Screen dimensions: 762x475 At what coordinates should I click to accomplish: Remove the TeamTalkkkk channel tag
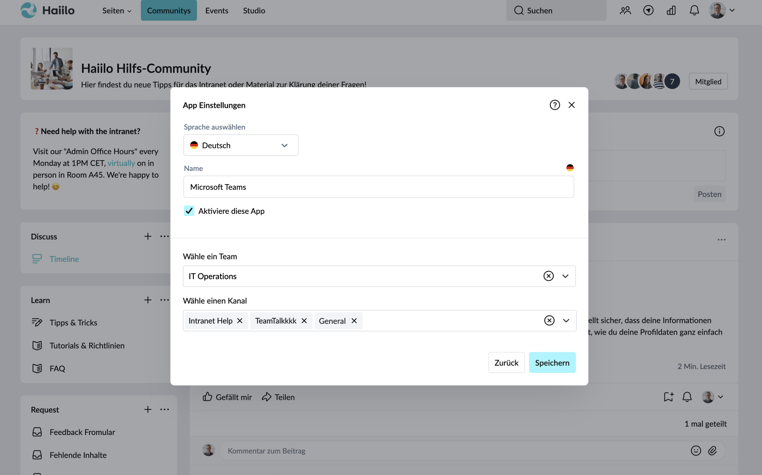[304, 321]
